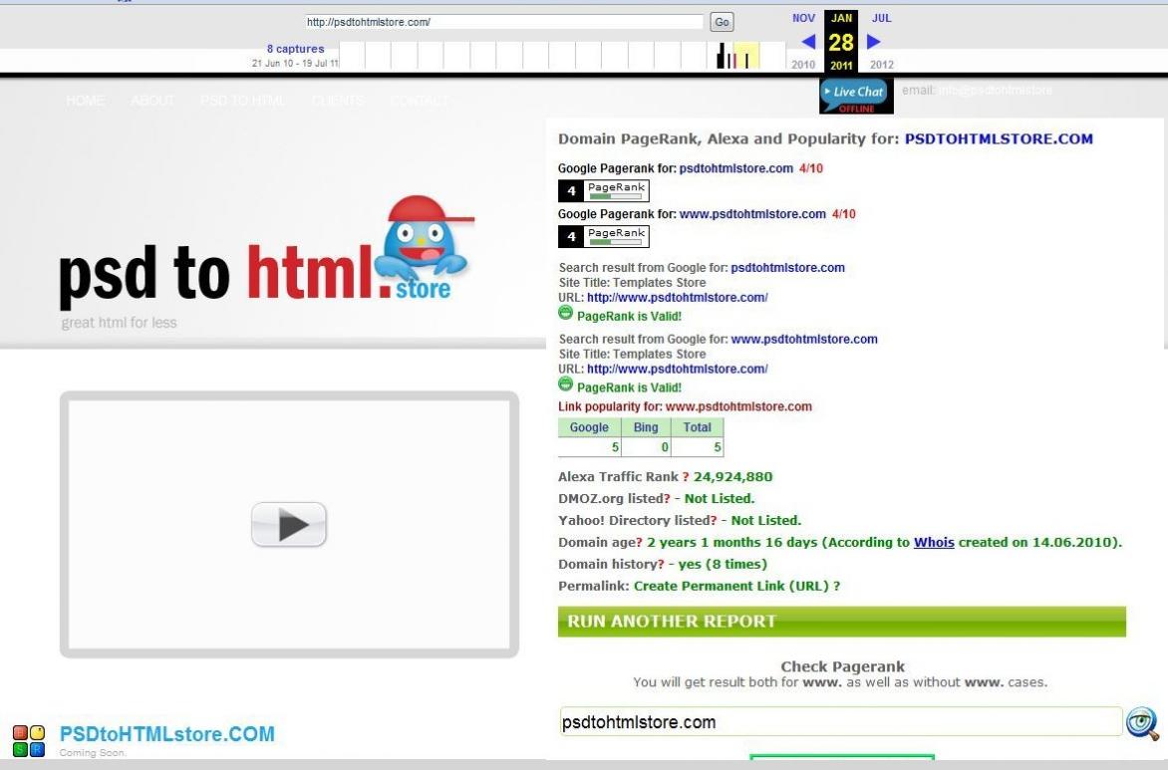The image size is (1168, 770).
Task: Click the pagerank domain input field
Action: click(841, 722)
